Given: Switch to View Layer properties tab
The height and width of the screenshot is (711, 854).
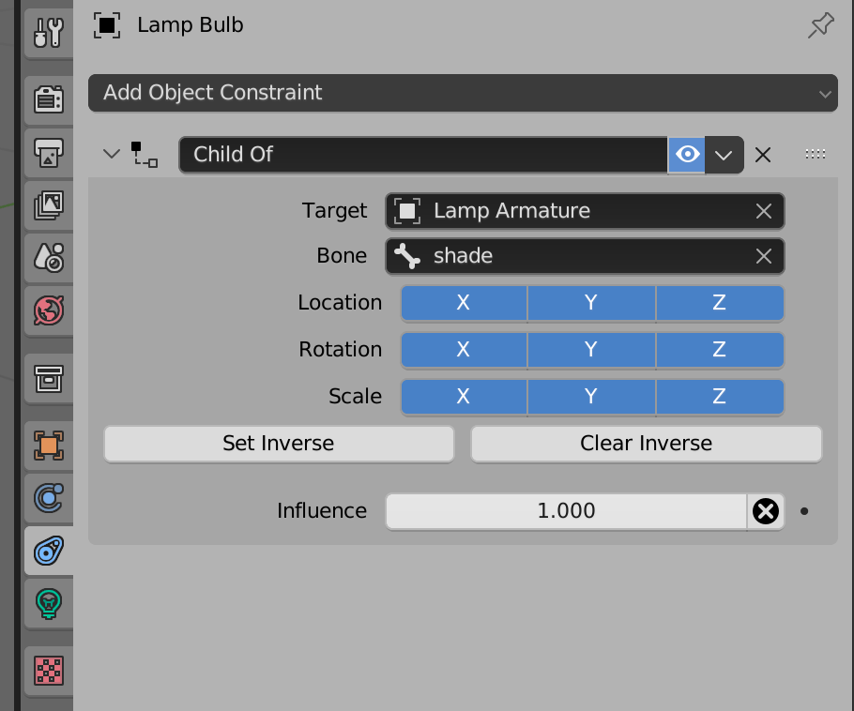Looking at the screenshot, I should click(48, 204).
